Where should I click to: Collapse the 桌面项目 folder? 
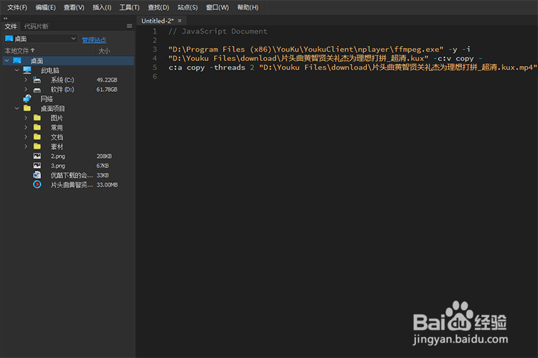(16, 108)
